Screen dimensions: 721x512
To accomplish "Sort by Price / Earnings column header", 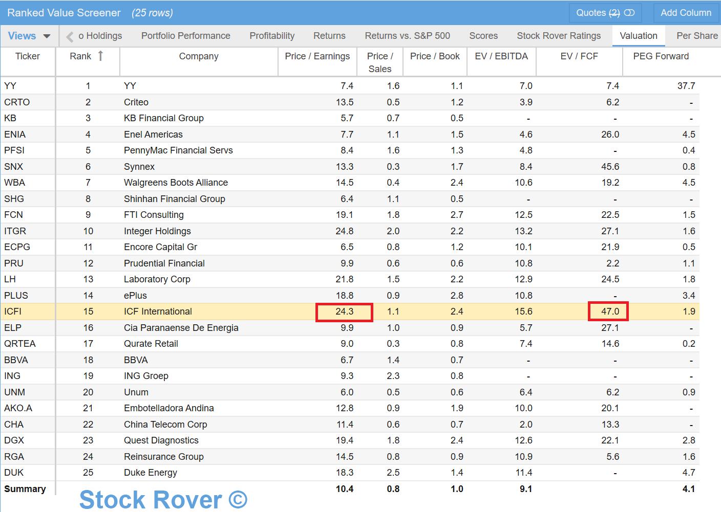I will coord(317,56).
